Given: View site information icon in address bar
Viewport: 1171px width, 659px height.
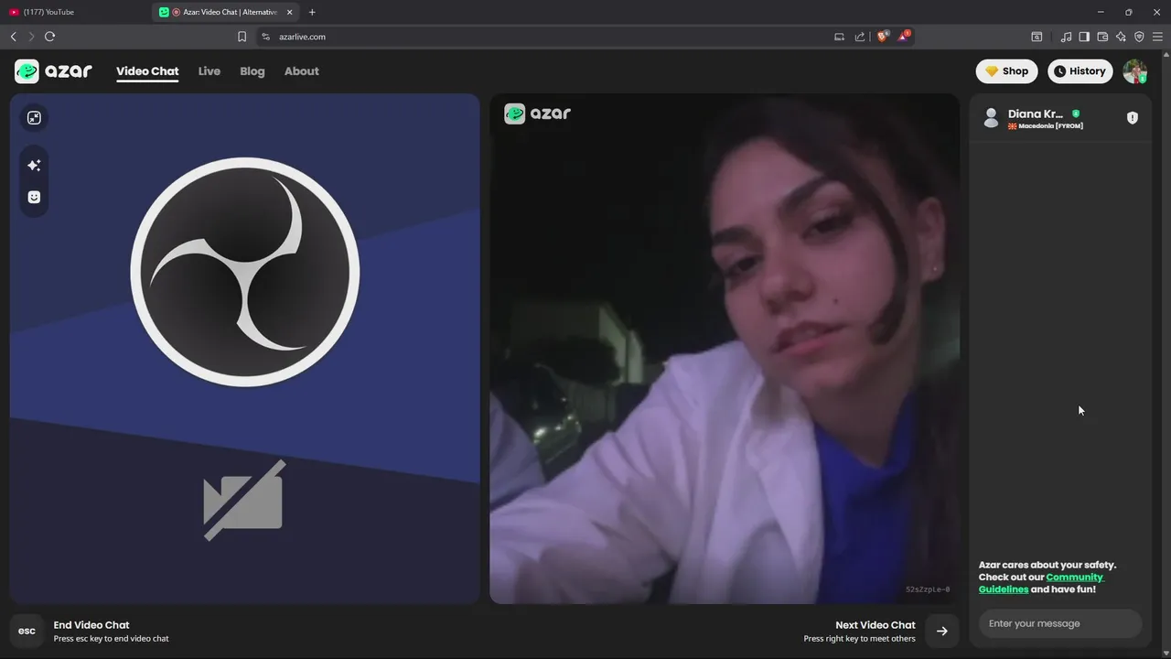Looking at the screenshot, I should pos(265,37).
